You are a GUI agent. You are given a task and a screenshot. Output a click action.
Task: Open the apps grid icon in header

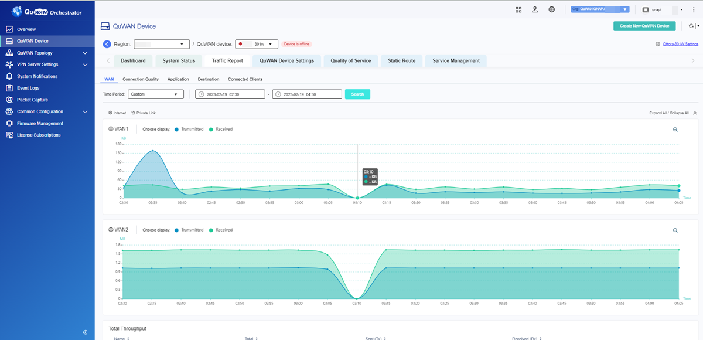(518, 9)
